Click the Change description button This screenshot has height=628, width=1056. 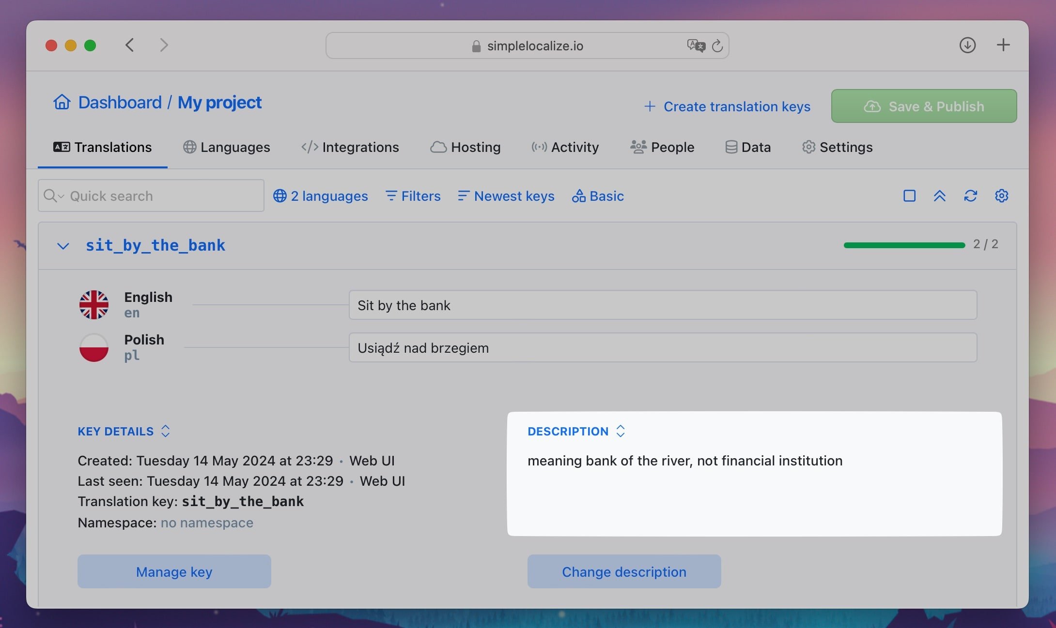tap(624, 571)
